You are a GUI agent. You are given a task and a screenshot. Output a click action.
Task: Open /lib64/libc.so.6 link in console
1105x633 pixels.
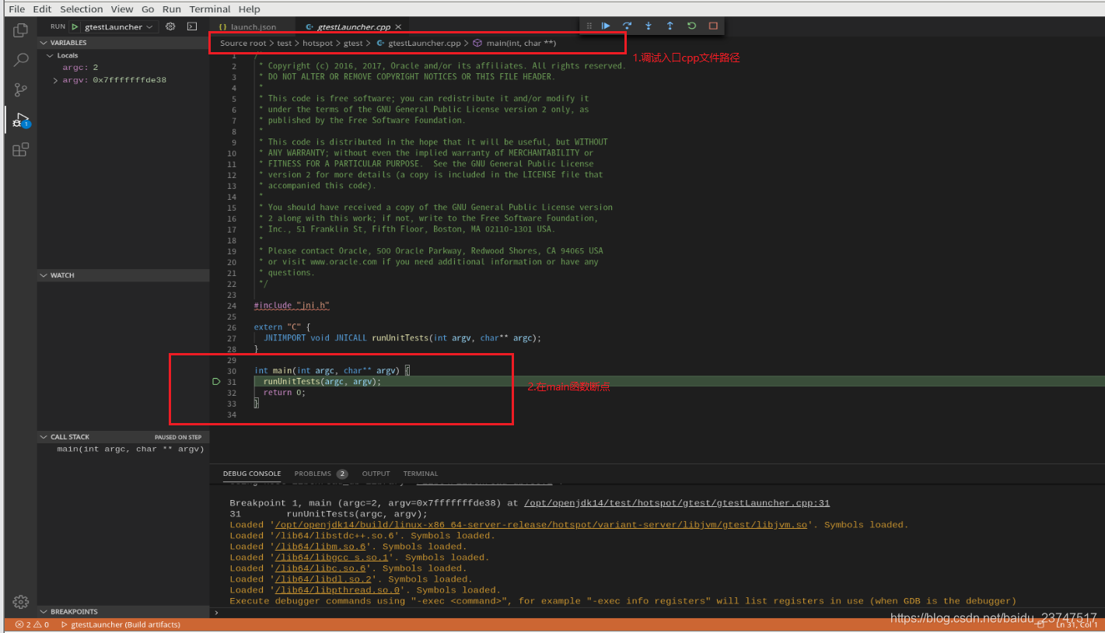tap(320, 568)
